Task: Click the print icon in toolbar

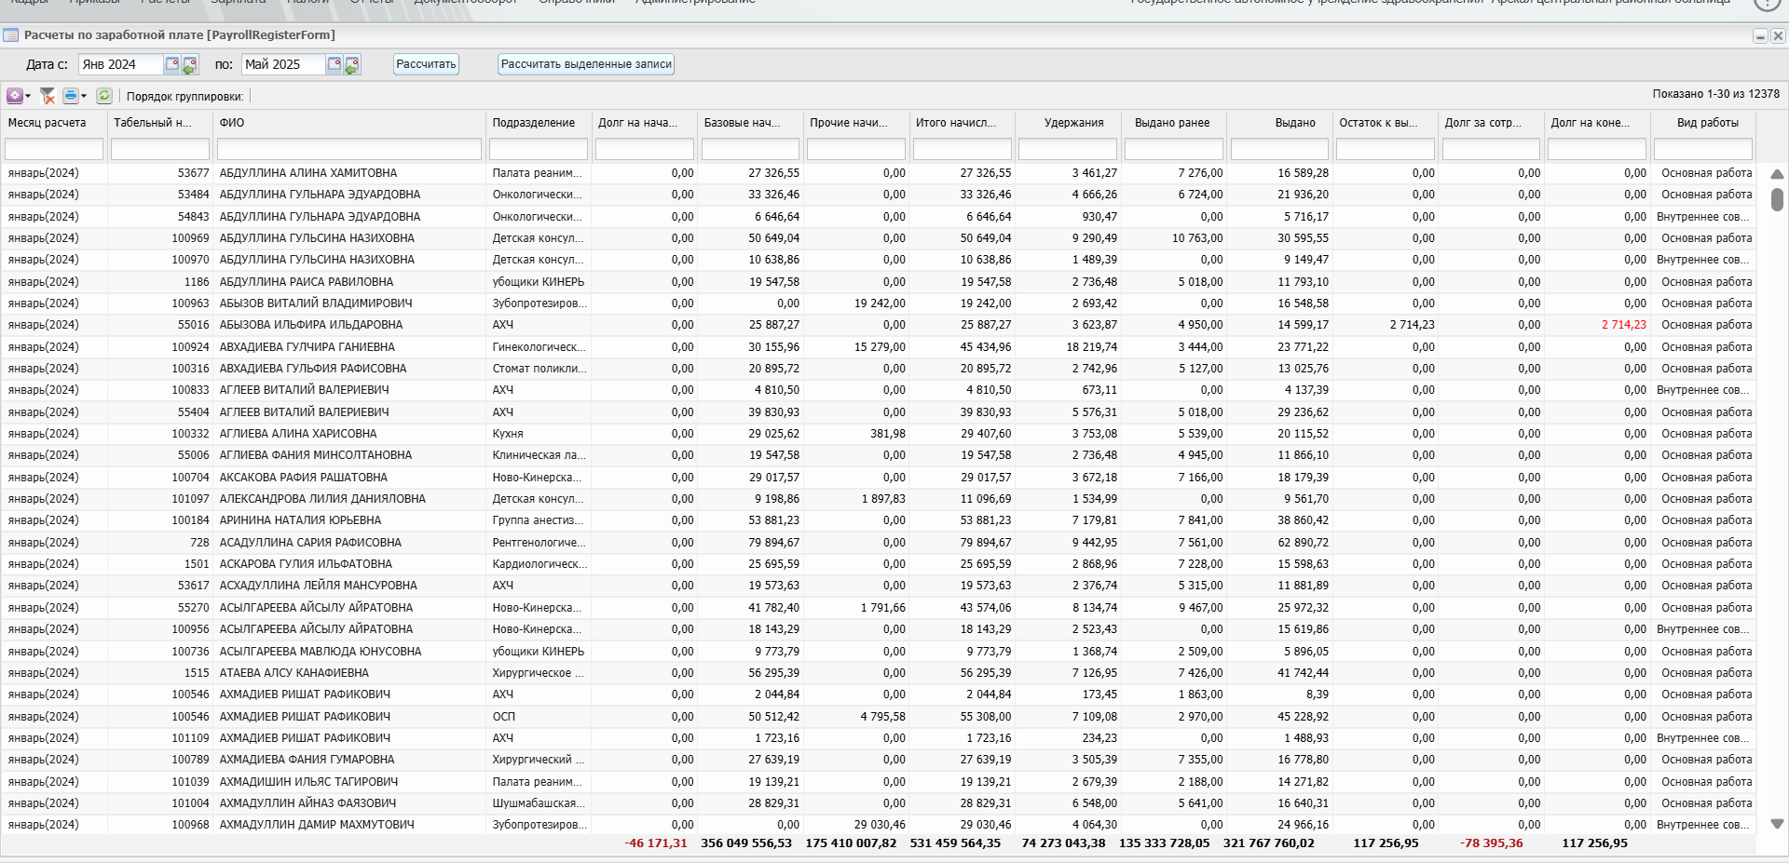Action: click(70, 96)
